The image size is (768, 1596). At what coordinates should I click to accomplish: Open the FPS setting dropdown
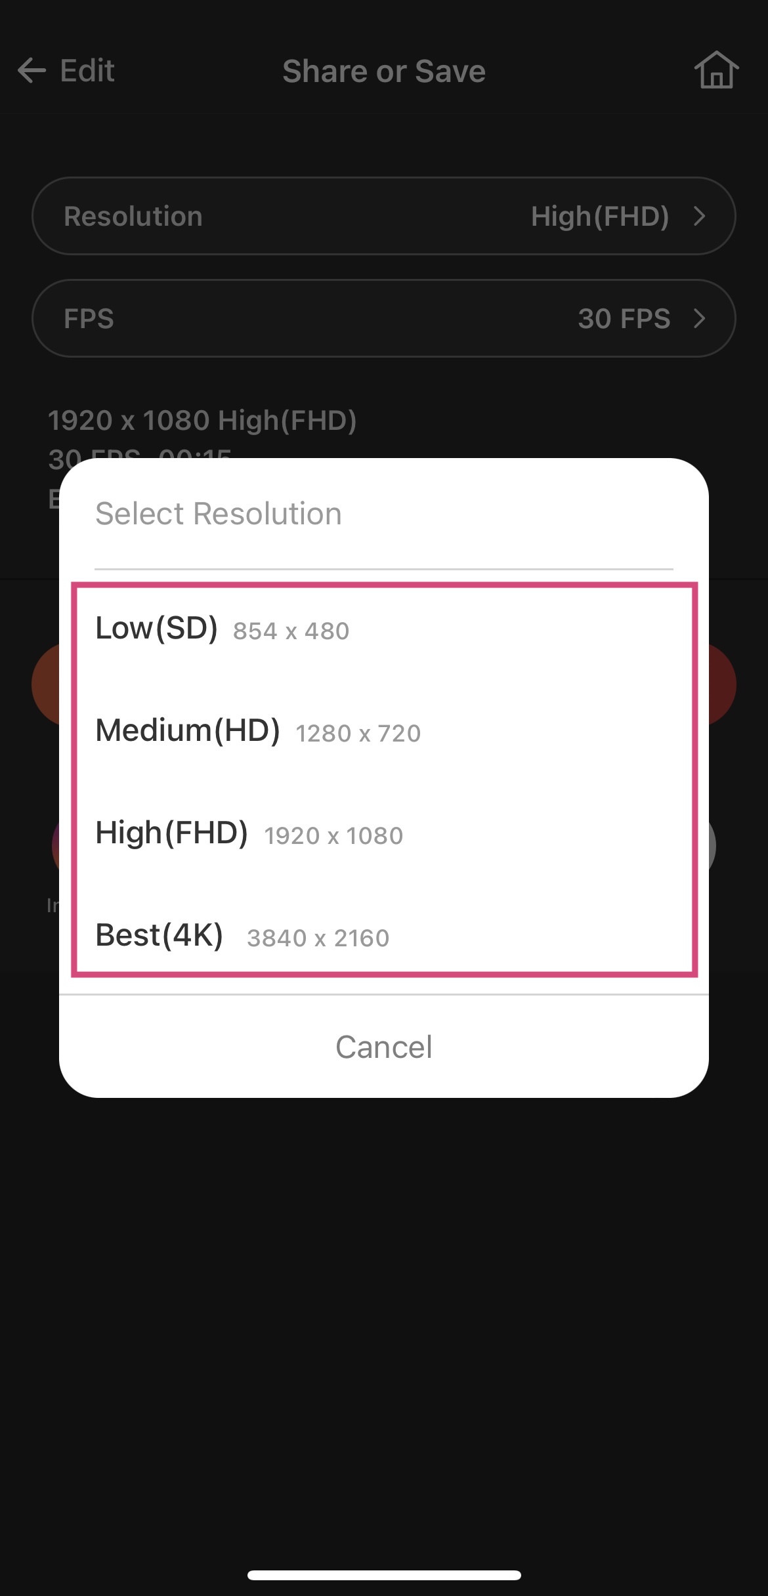click(x=383, y=319)
